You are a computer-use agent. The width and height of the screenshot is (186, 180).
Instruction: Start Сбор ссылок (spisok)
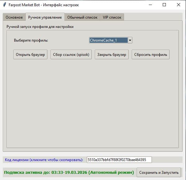(71, 55)
